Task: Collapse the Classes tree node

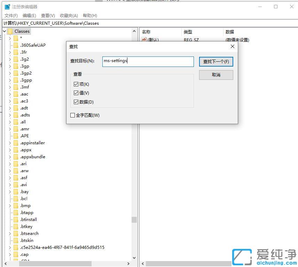Action: [4, 31]
